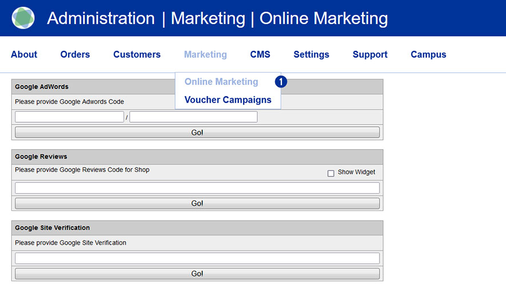This screenshot has width=506, height=288.
Task: Click the second AdWords field after the slash
Action: click(x=193, y=117)
